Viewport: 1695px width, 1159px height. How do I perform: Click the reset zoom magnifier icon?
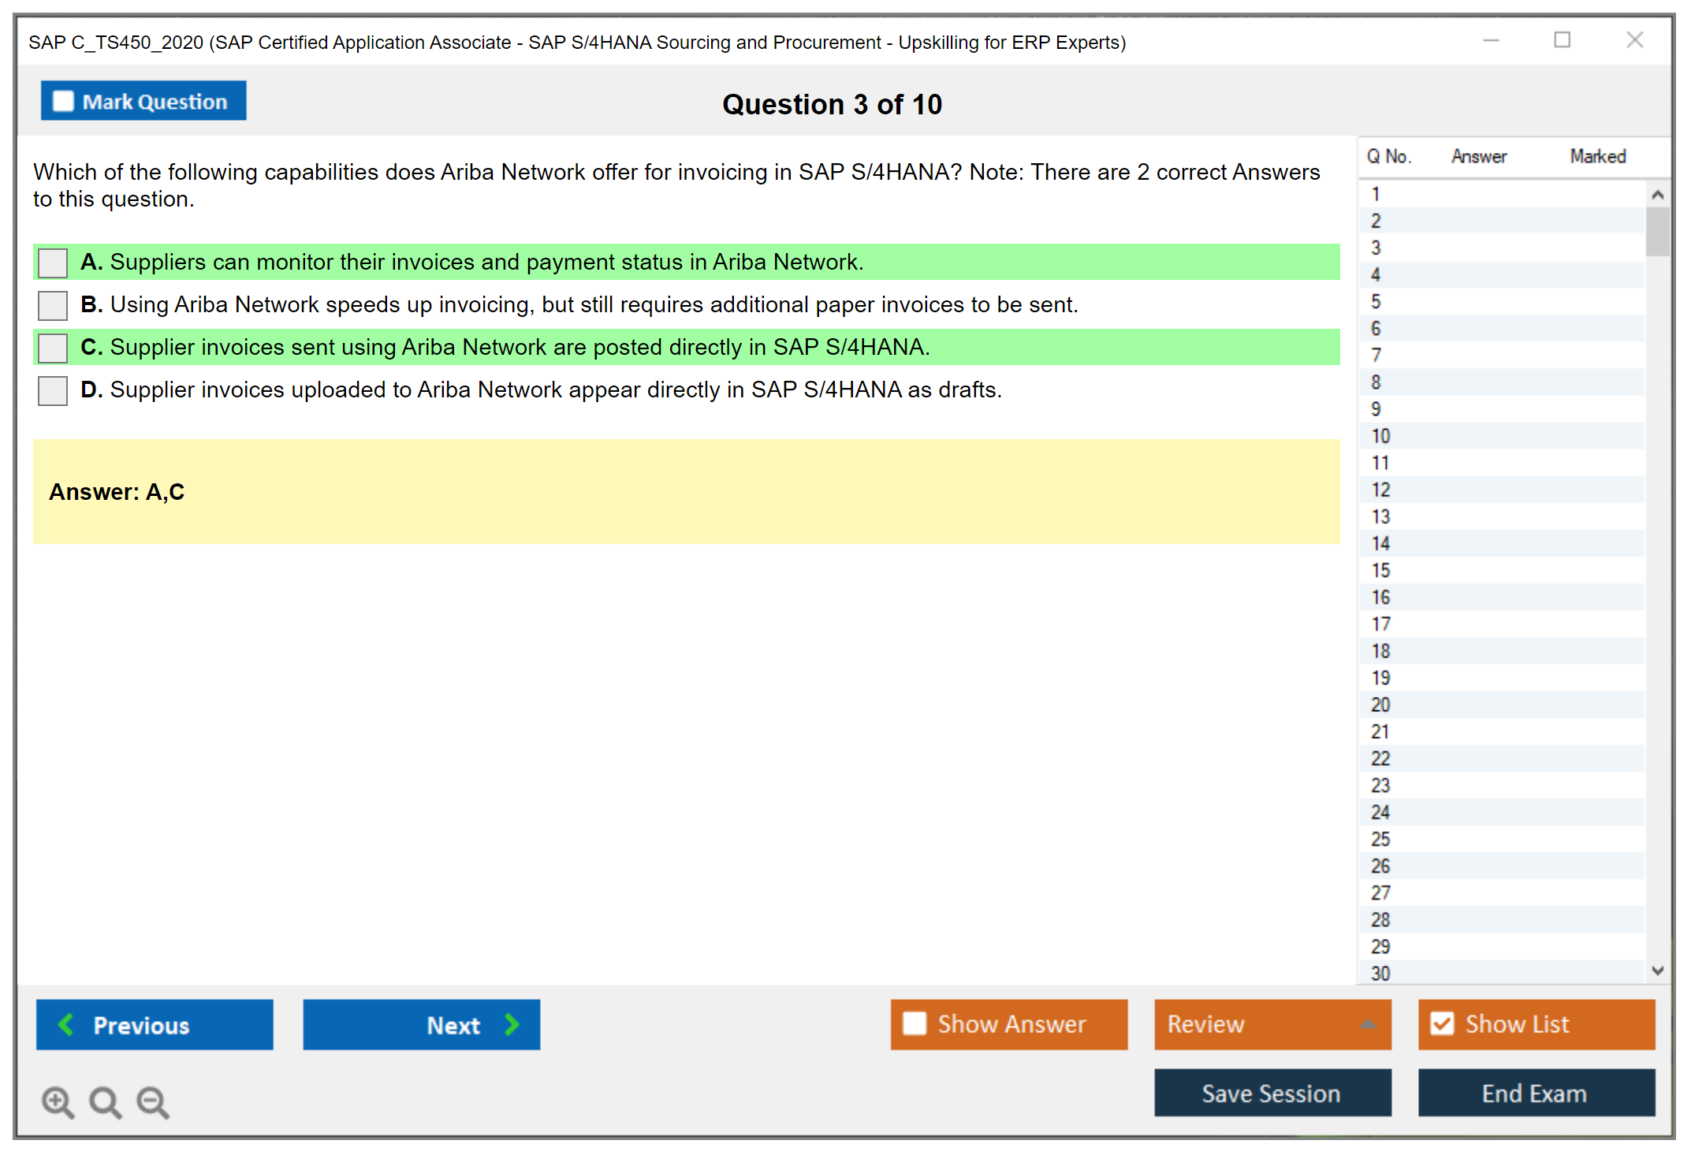(105, 1102)
